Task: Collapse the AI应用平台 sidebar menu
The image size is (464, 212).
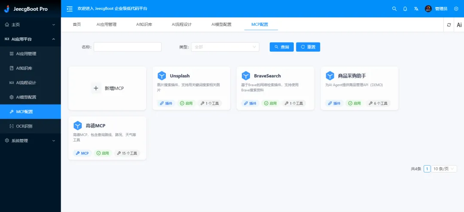Action: (x=31, y=39)
